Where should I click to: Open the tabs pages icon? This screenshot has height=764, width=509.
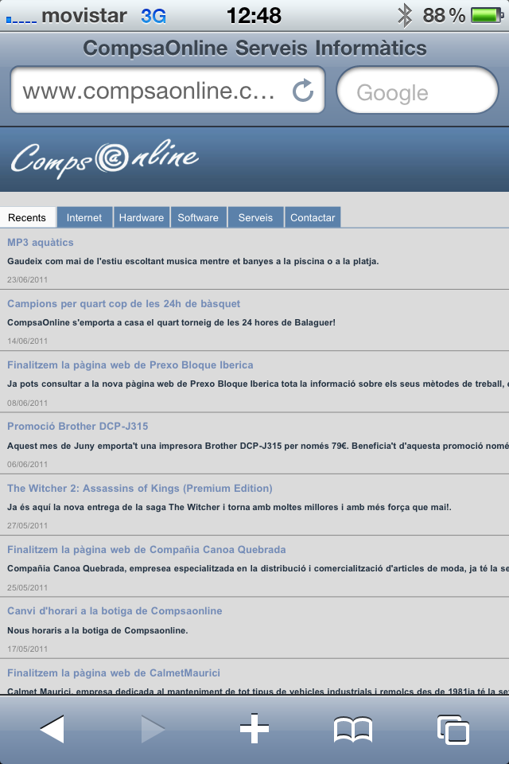(453, 730)
